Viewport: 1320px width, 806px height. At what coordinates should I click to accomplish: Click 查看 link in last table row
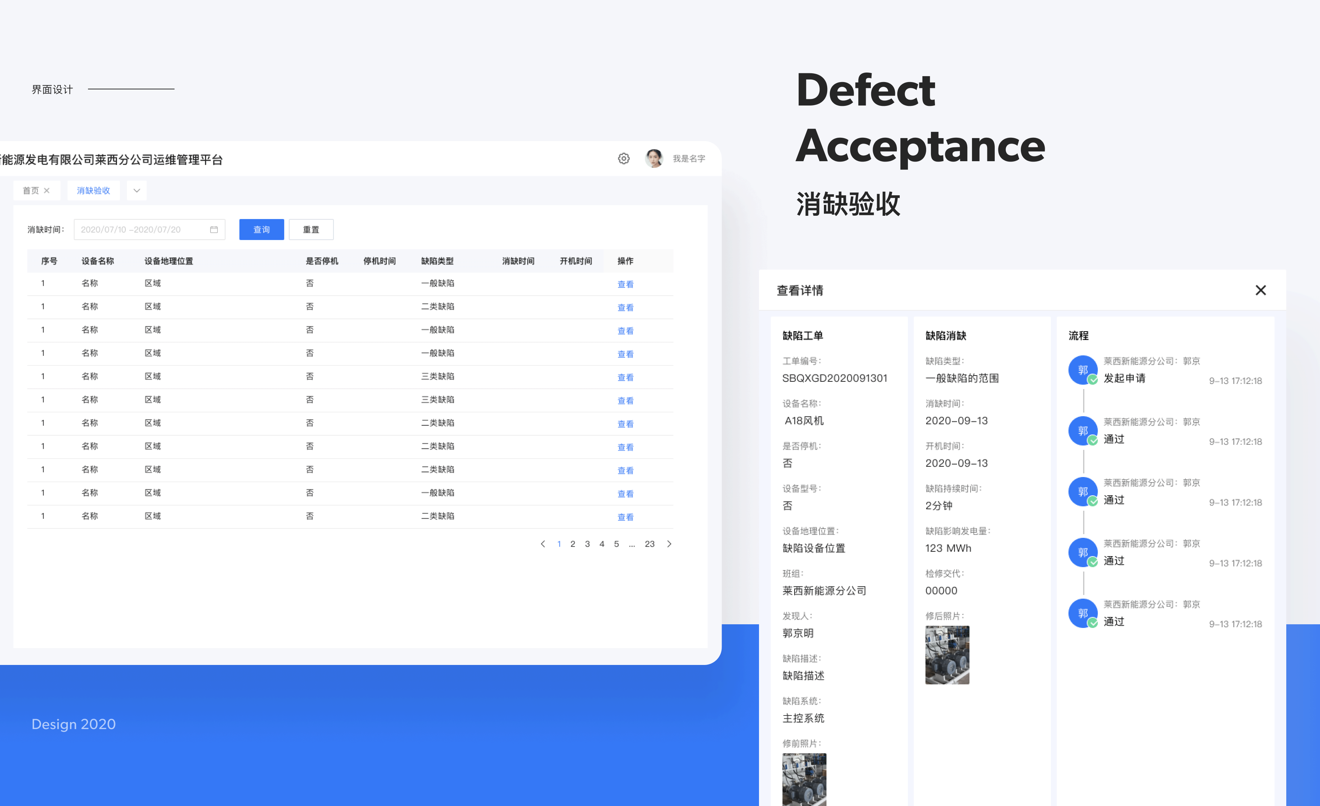coord(625,517)
